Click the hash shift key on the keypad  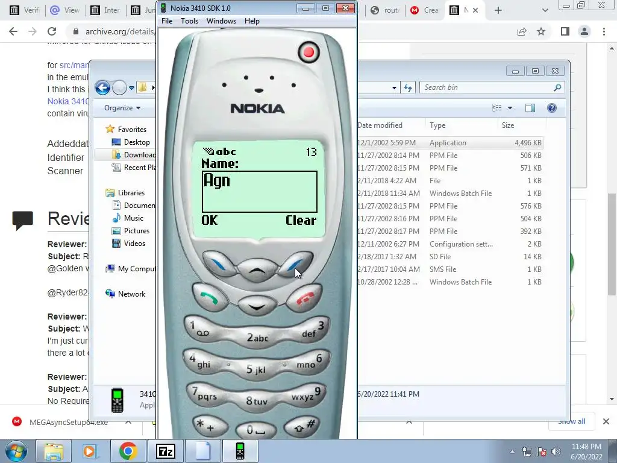pyautogui.click(x=301, y=426)
